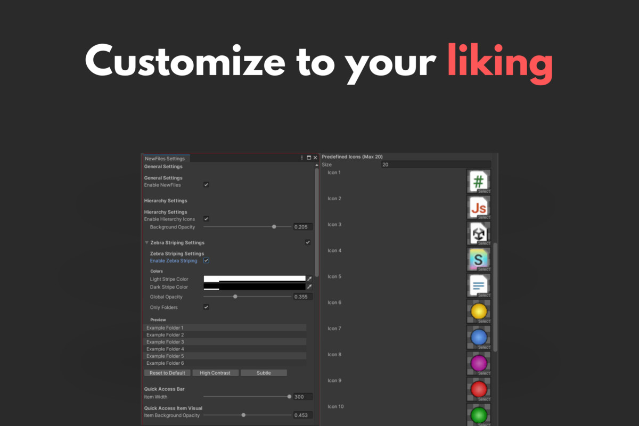Click the Quick Access Item Visual heading
This screenshot has height=426, width=639.
pos(173,408)
